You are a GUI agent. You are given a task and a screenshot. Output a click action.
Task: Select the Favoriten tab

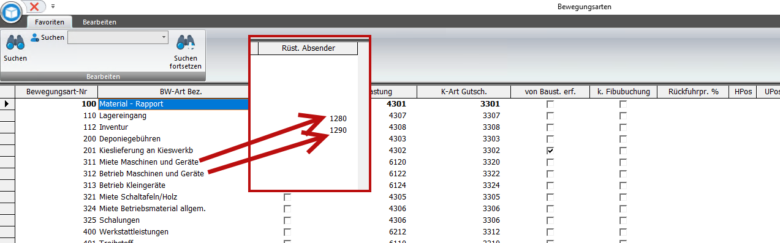50,22
